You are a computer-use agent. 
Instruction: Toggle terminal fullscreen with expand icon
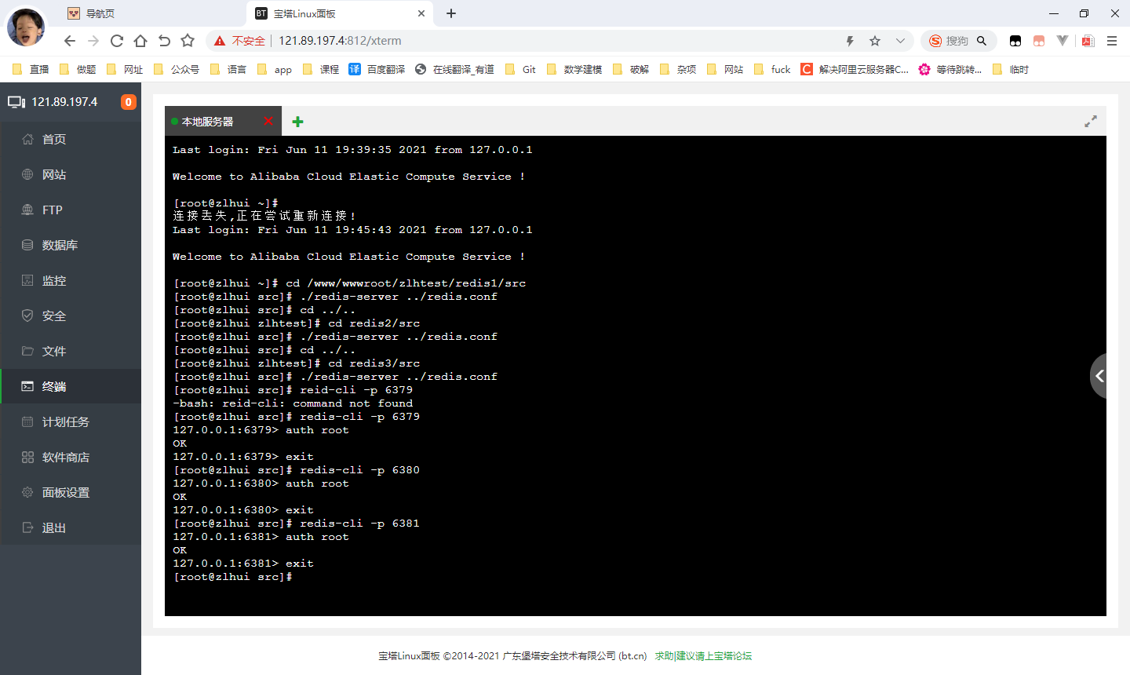pyautogui.click(x=1091, y=121)
